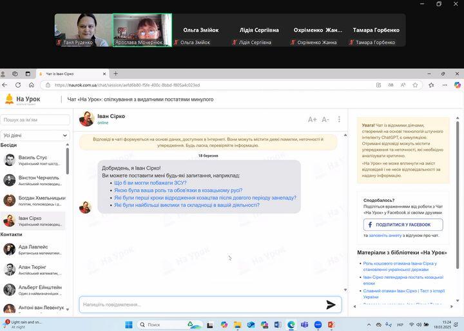Select Іван Сірко in the conversations list
The height and width of the screenshot is (331, 464).
click(x=33, y=221)
